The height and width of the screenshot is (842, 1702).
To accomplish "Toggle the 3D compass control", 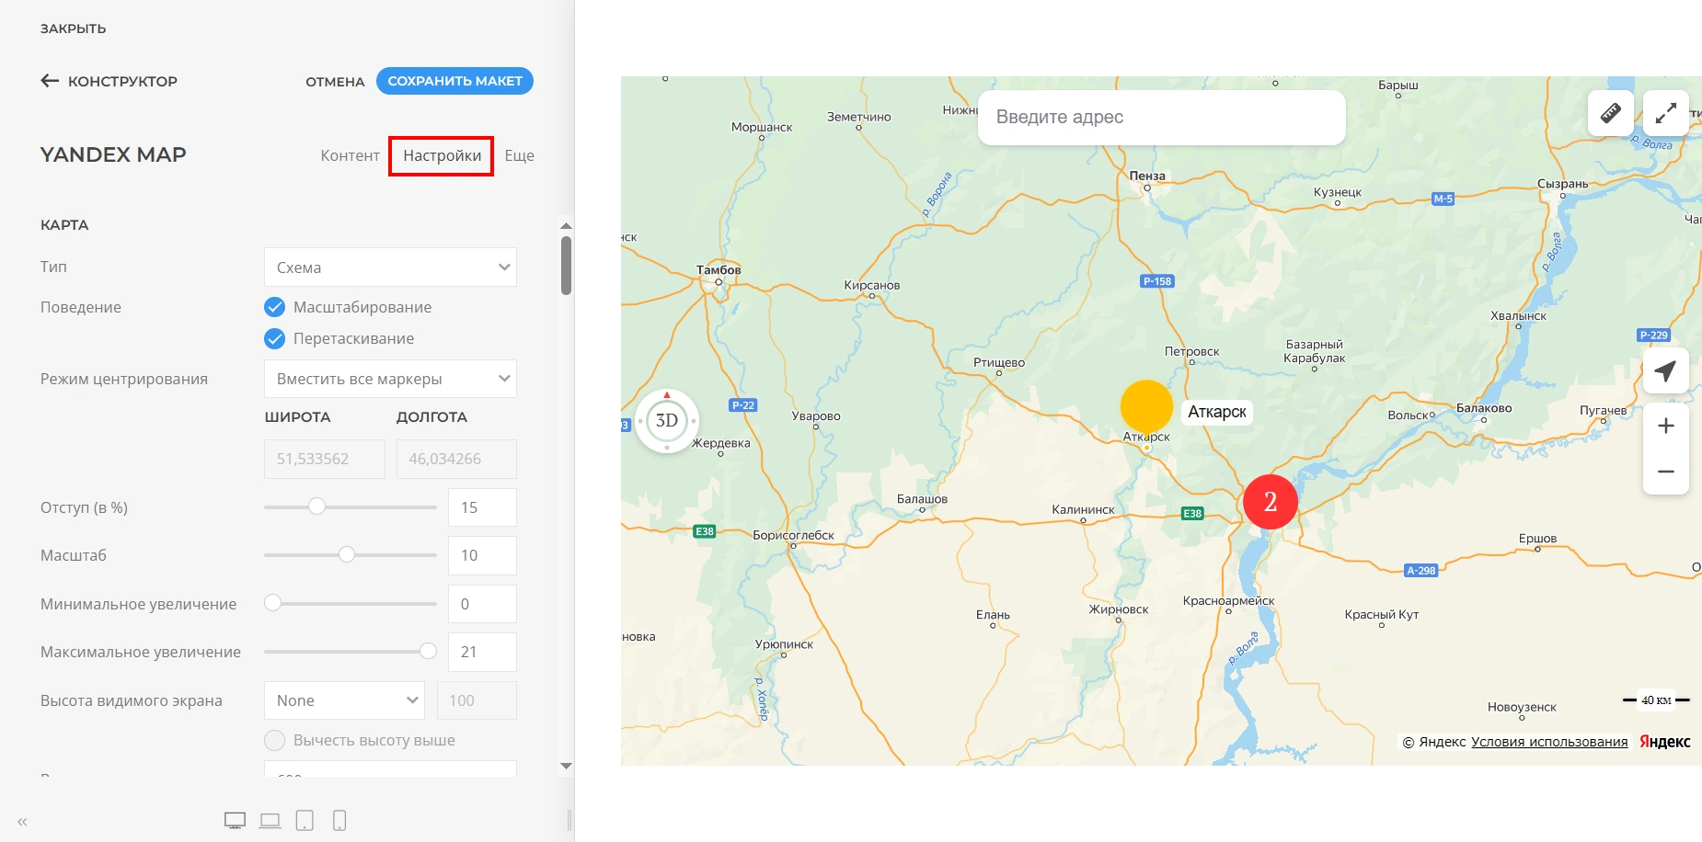I will click(x=667, y=421).
